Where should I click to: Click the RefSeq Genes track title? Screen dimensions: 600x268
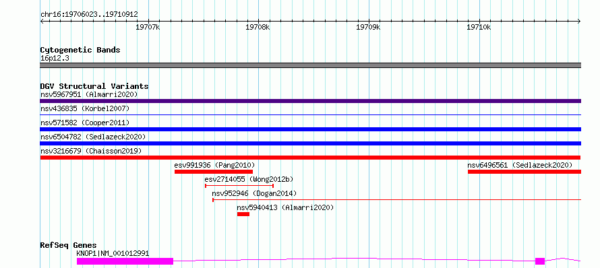point(69,246)
